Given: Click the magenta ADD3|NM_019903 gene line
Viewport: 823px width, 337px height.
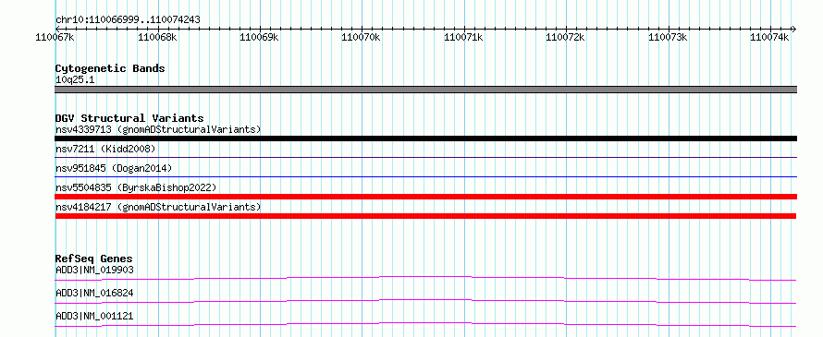Looking at the screenshot, I should click(425, 278).
